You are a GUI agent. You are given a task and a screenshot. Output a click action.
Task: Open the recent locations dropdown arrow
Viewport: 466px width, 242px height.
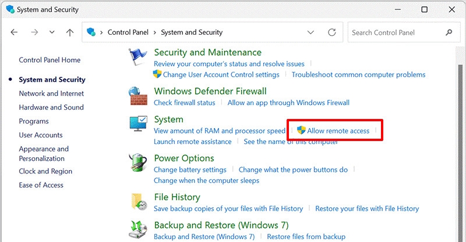tap(52, 32)
